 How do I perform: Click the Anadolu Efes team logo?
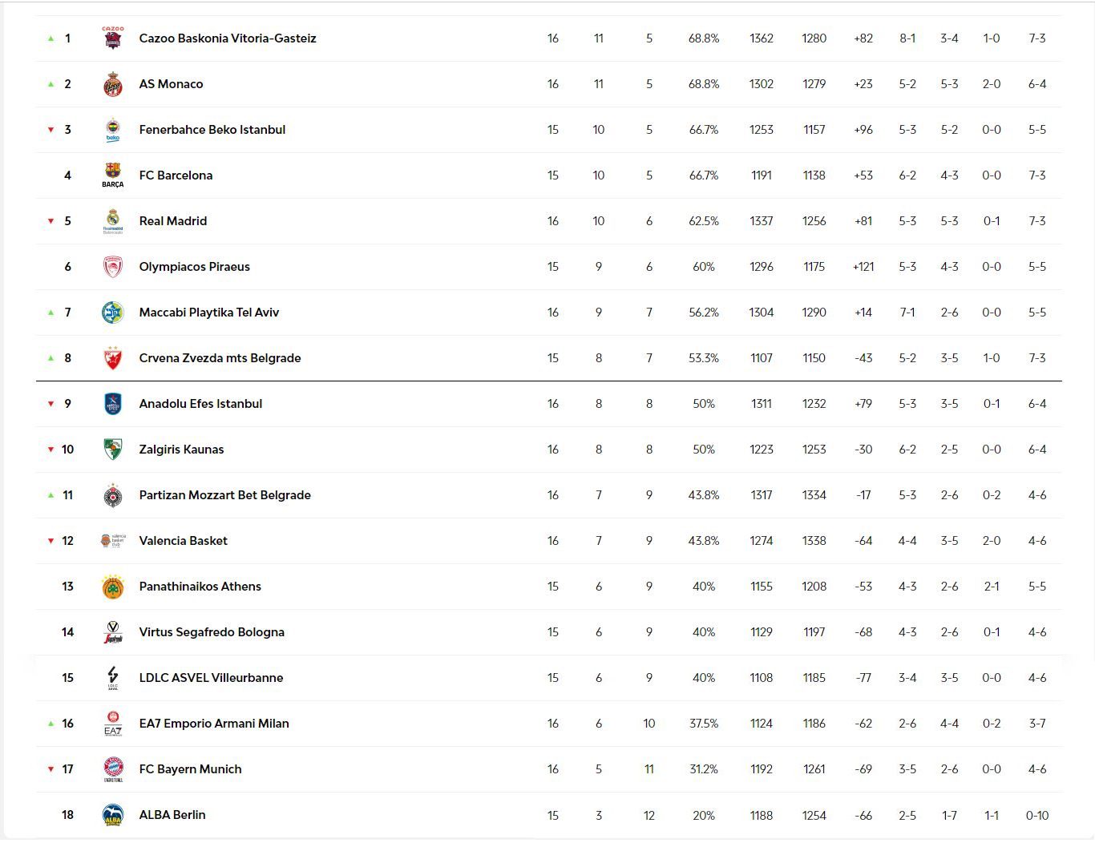coord(113,404)
